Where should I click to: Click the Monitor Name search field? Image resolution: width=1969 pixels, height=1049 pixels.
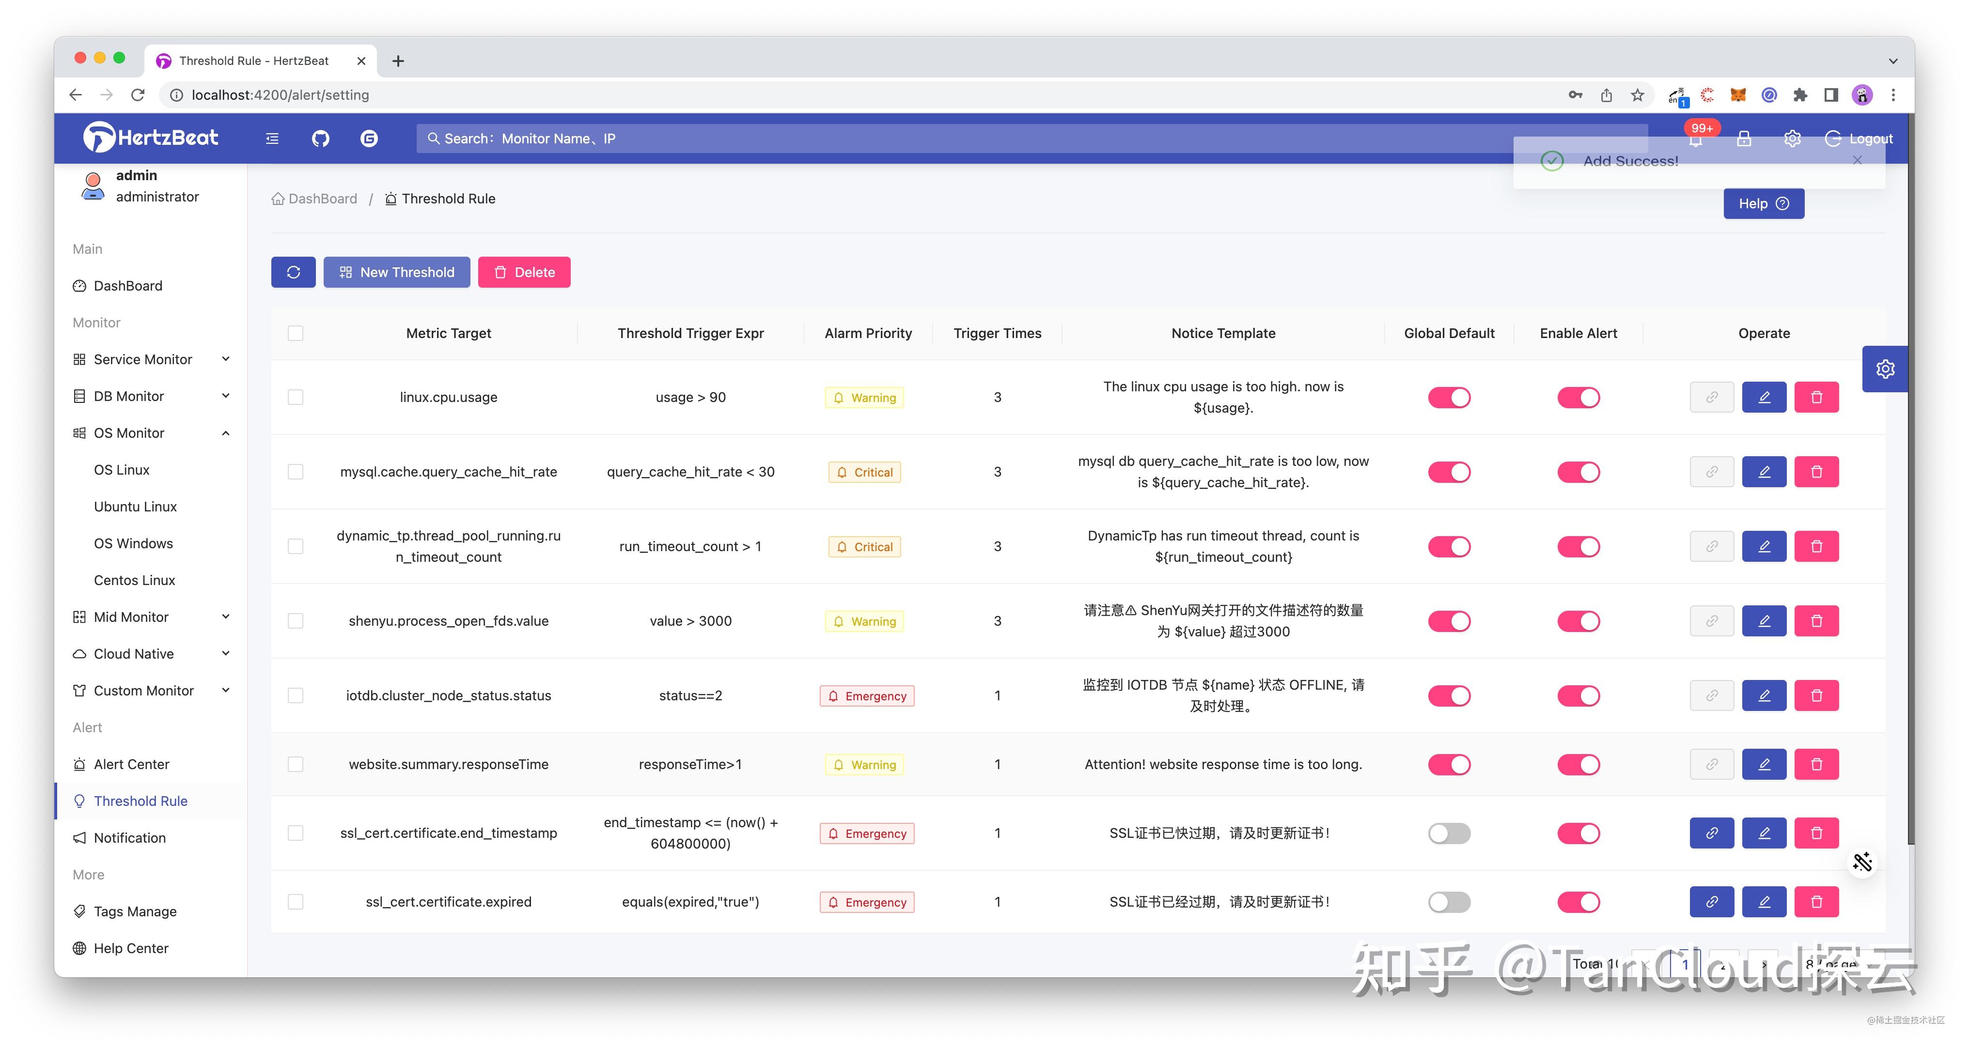pyautogui.click(x=688, y=139)
